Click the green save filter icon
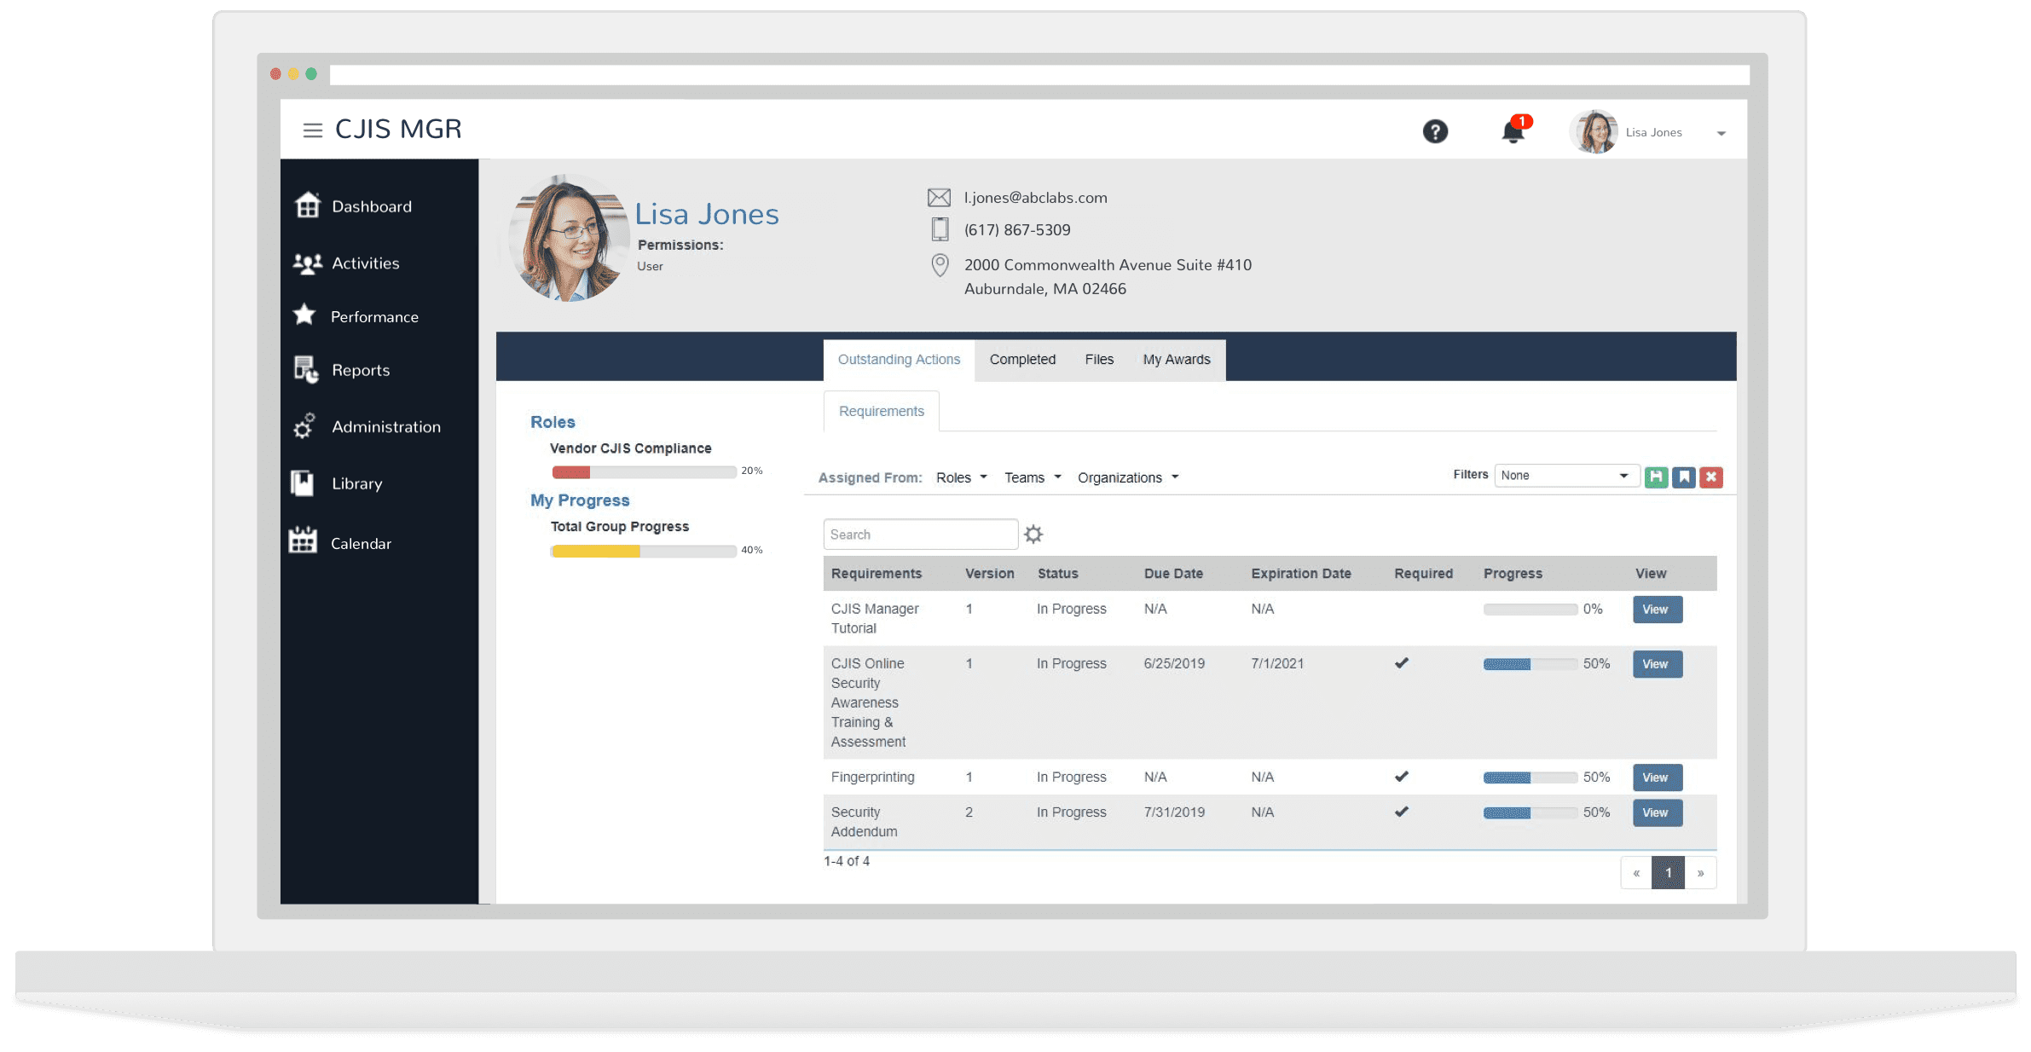Viewport: 2031px width, 1052px height. [1656, 477]
